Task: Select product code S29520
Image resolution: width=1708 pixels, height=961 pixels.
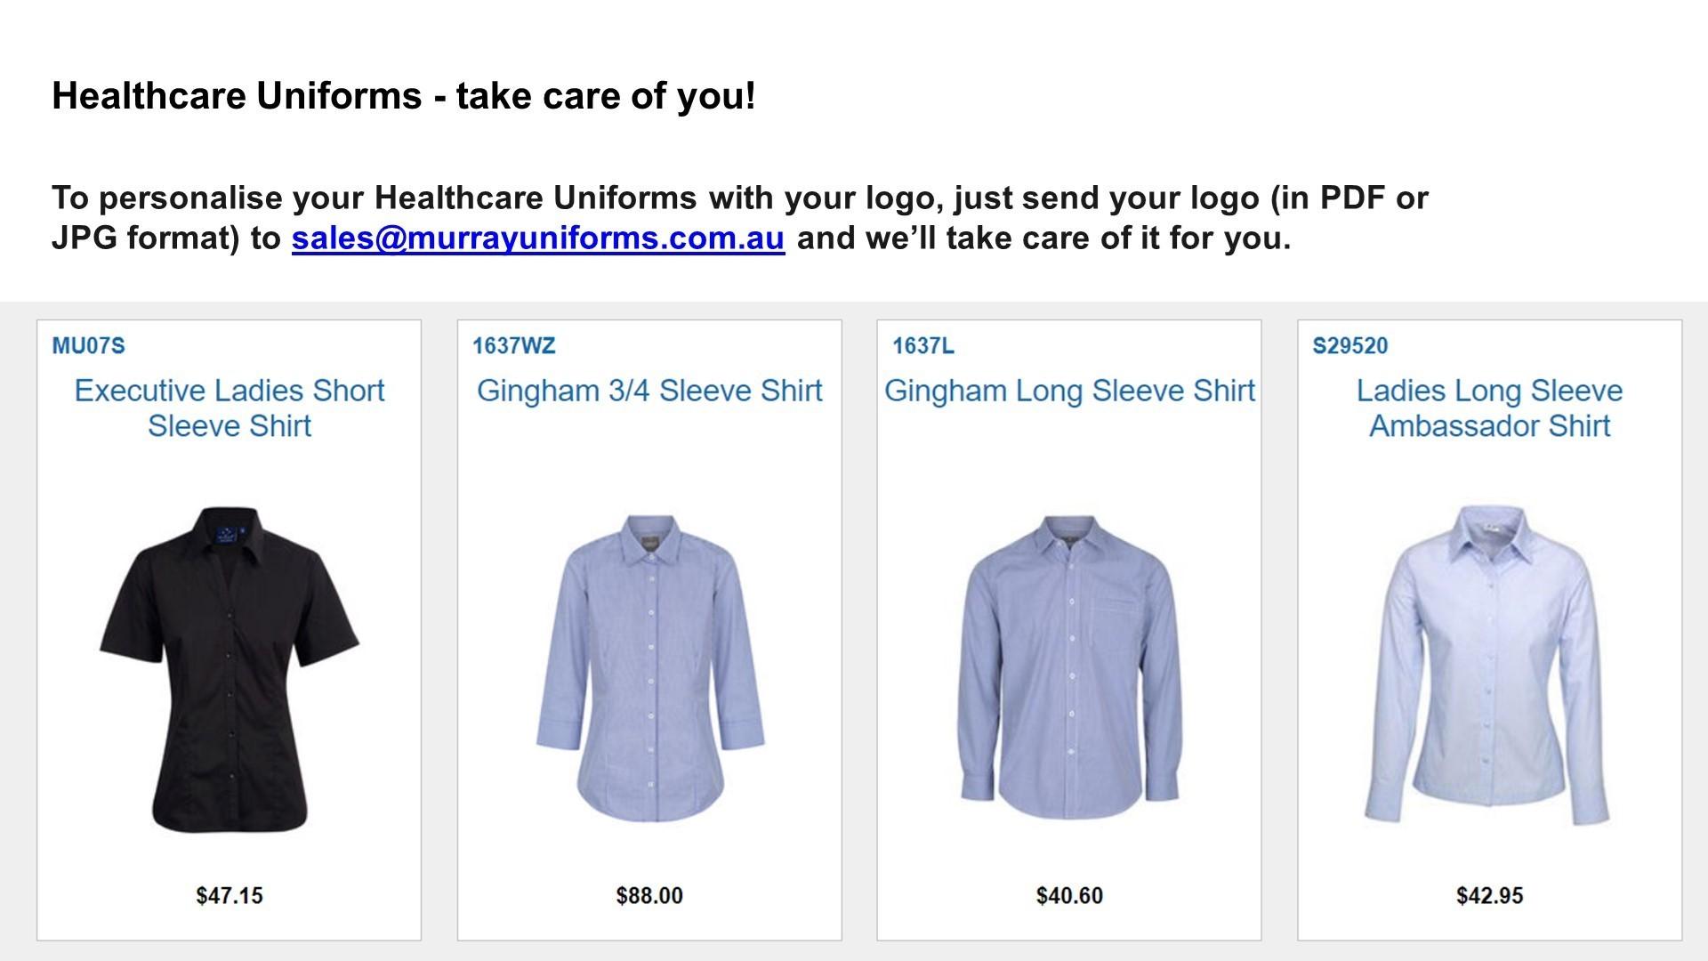Action: 1349,346
